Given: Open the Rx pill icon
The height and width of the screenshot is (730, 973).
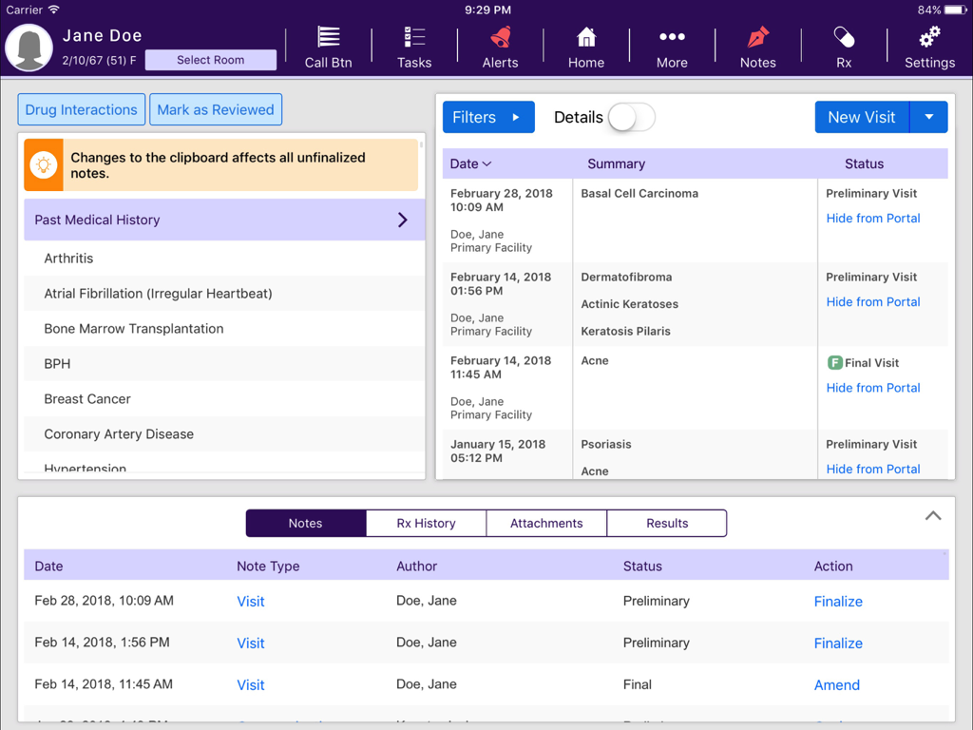Looking at the screenshot, I should tap(844, 46).
